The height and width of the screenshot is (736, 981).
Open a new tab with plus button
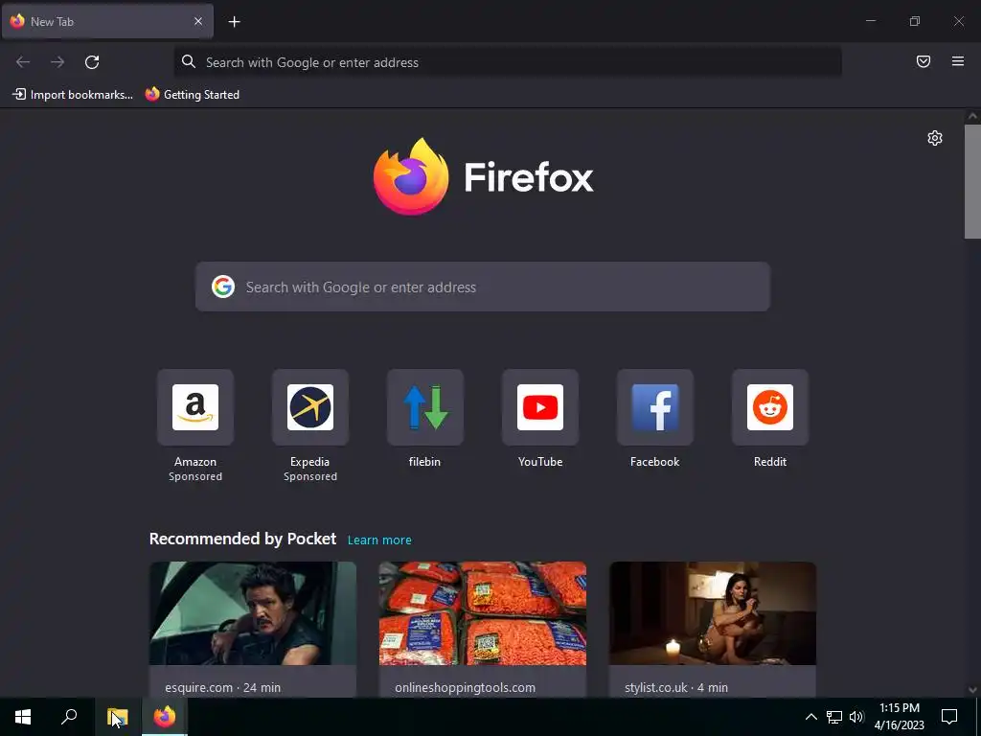tap(234, 22)
